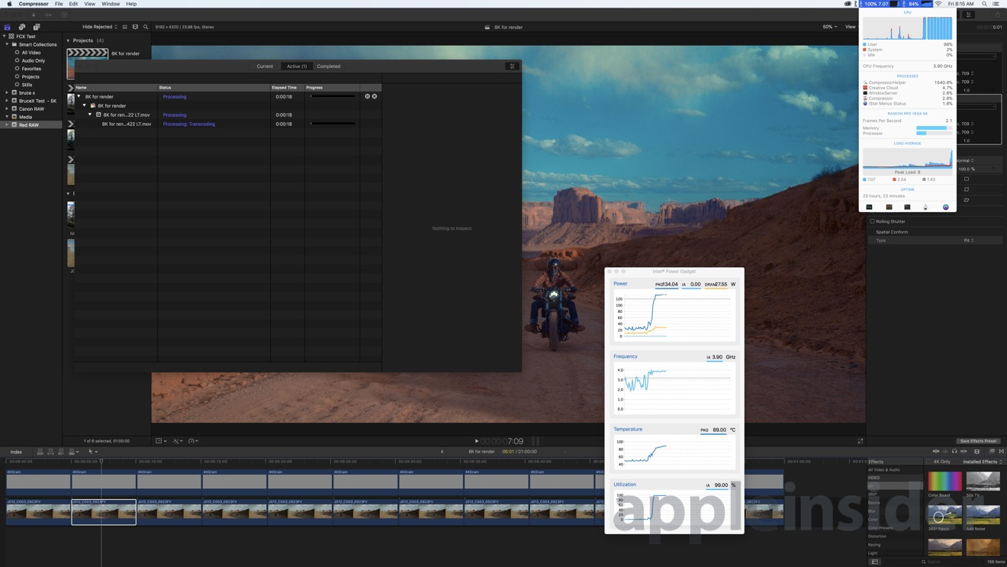Expand the bruce x event
The width and height of the screenshot is (1007, 567).
tap(8, 92)
